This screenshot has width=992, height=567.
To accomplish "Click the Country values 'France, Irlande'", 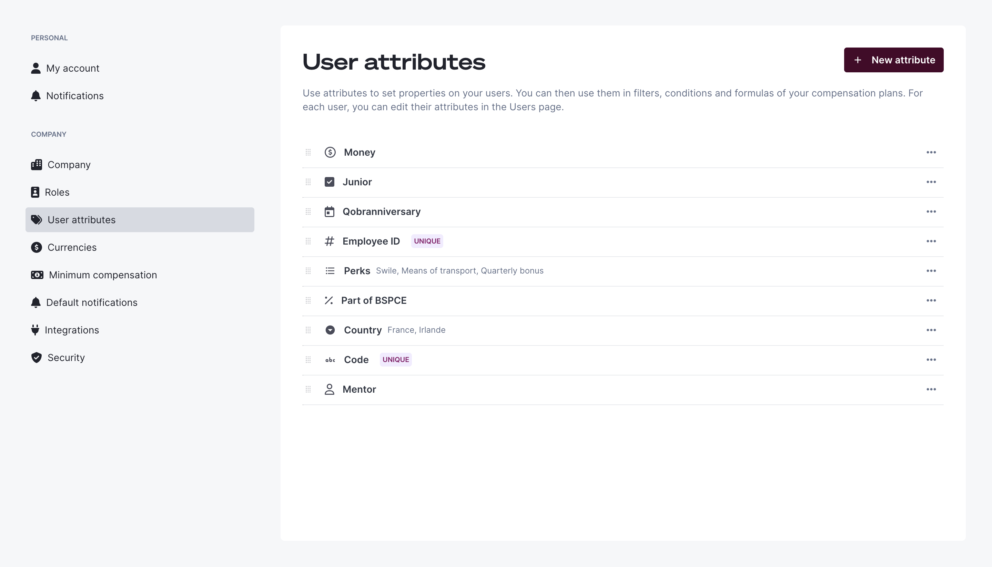I will pos(416,330).
